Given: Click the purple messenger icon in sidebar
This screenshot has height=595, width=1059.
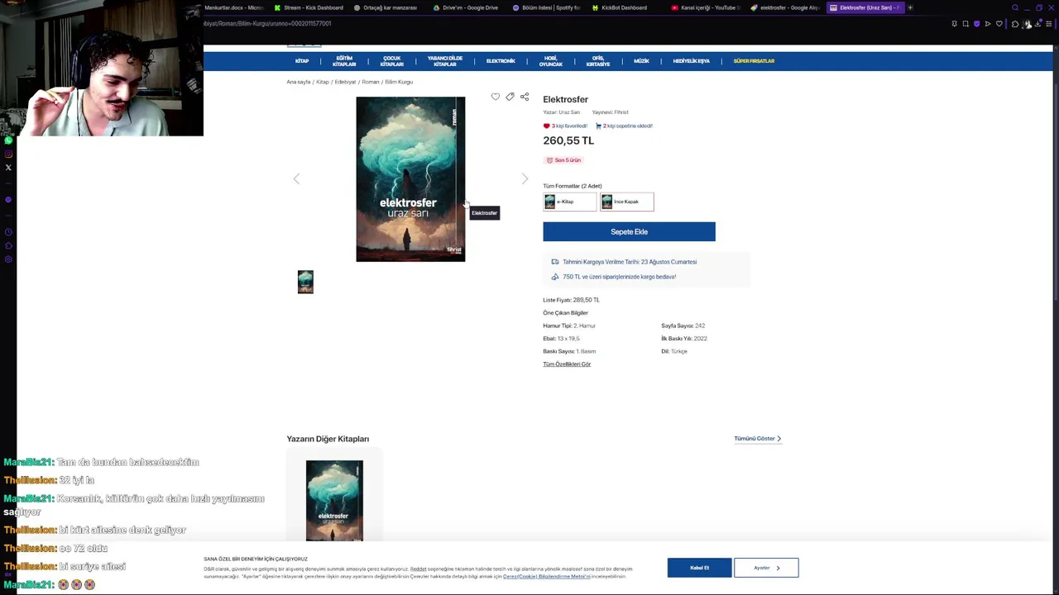Looking at the screenshot, I should (x=8, y=199).
